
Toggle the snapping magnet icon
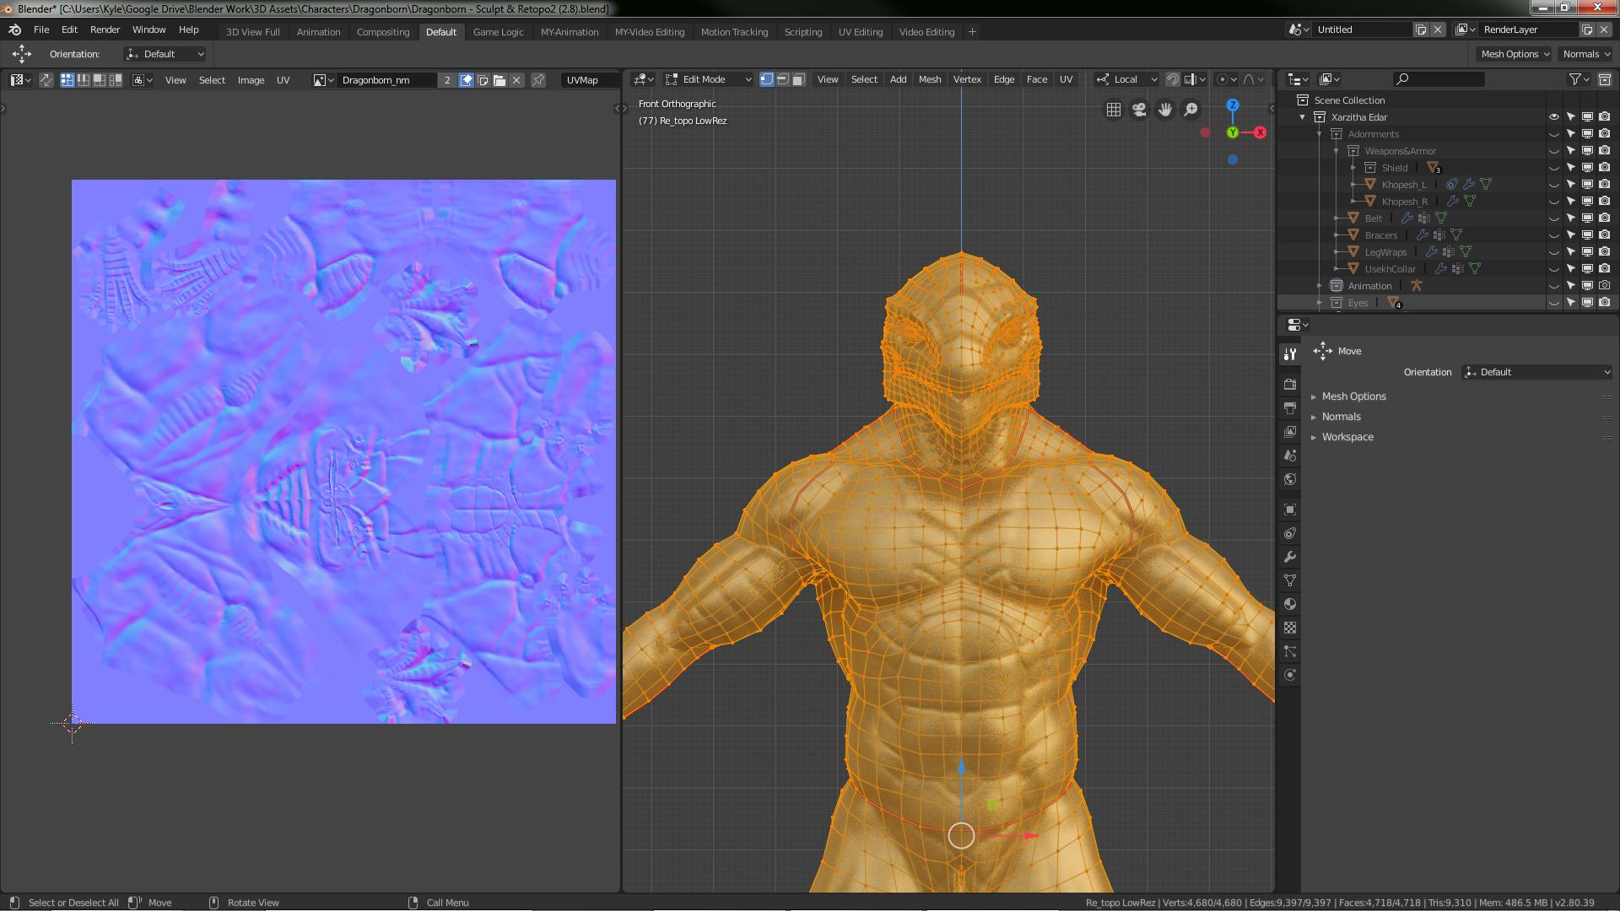[x=1172, y=79]
